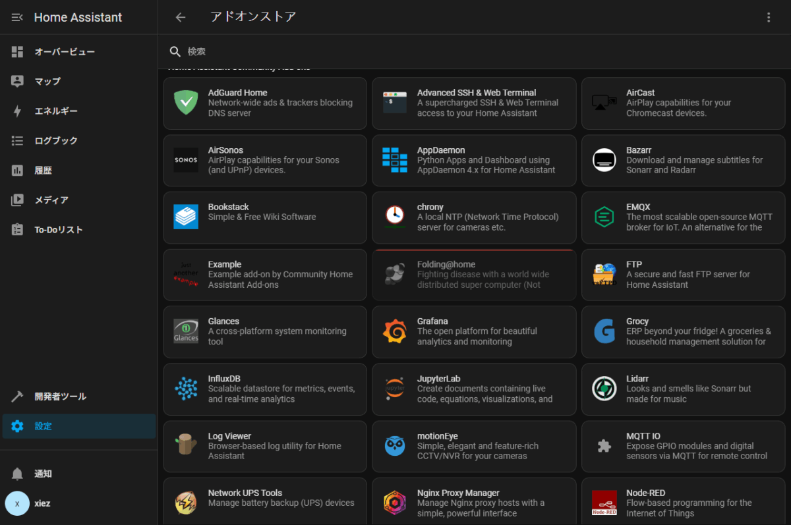Click the Grocy blue G icon
Image resolution: width=791 pixels, height=525 pixels.
pyautogui.click(x=604, y=331)
